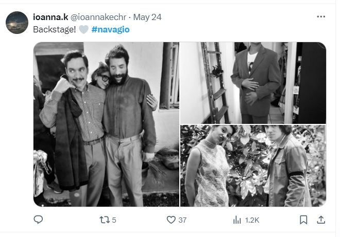View tweet analytics bar-chart icon
This screenshot has width=340, height=237.
pos(237,220)
